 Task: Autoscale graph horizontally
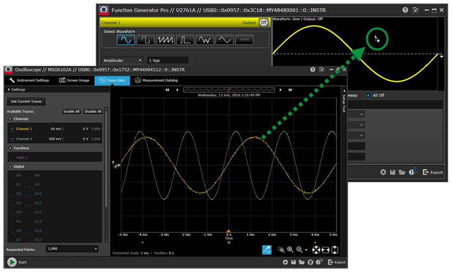click(x=325, y=250)
